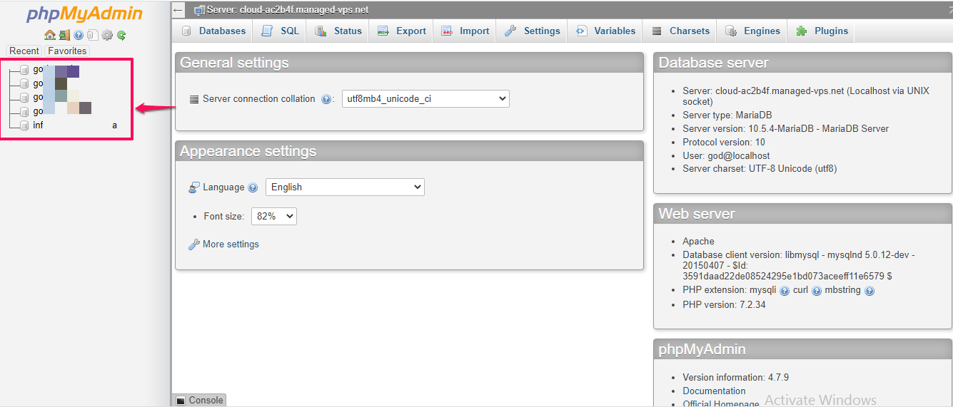Screen dimensions: 953x407
Task: Click the log out door icon
Action: tap(64, 35)
